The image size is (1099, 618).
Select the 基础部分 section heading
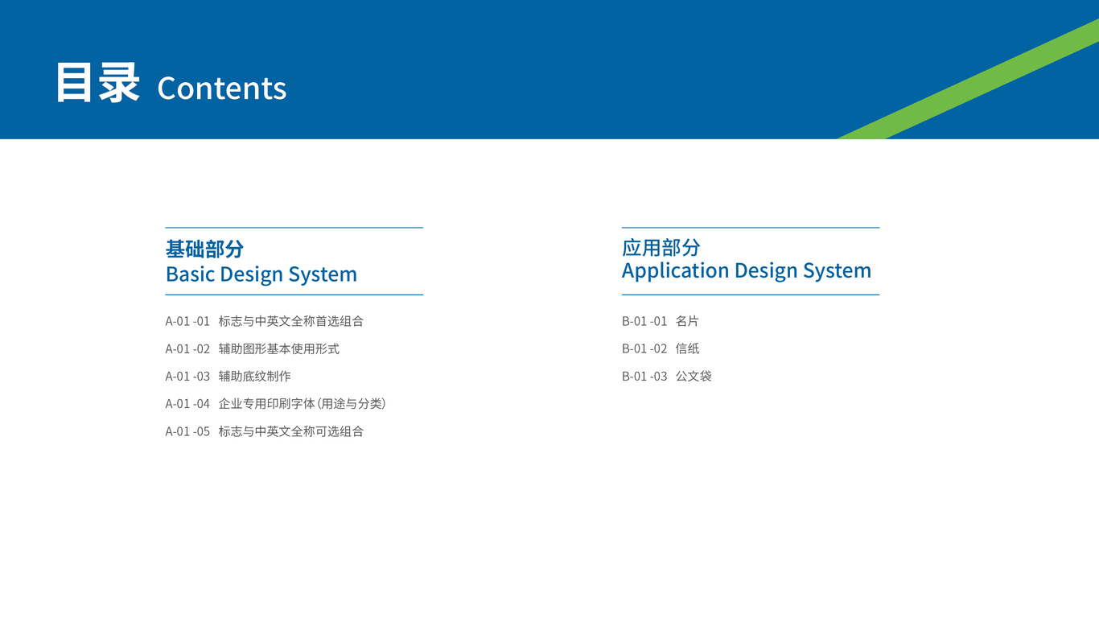click(204, 249)
